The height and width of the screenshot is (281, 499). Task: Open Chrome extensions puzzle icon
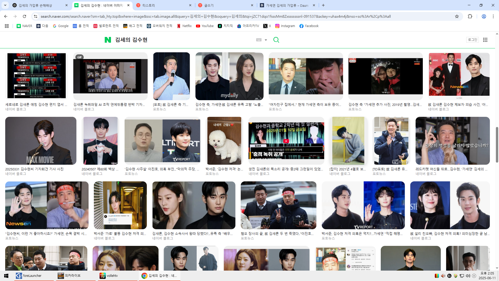470,16
